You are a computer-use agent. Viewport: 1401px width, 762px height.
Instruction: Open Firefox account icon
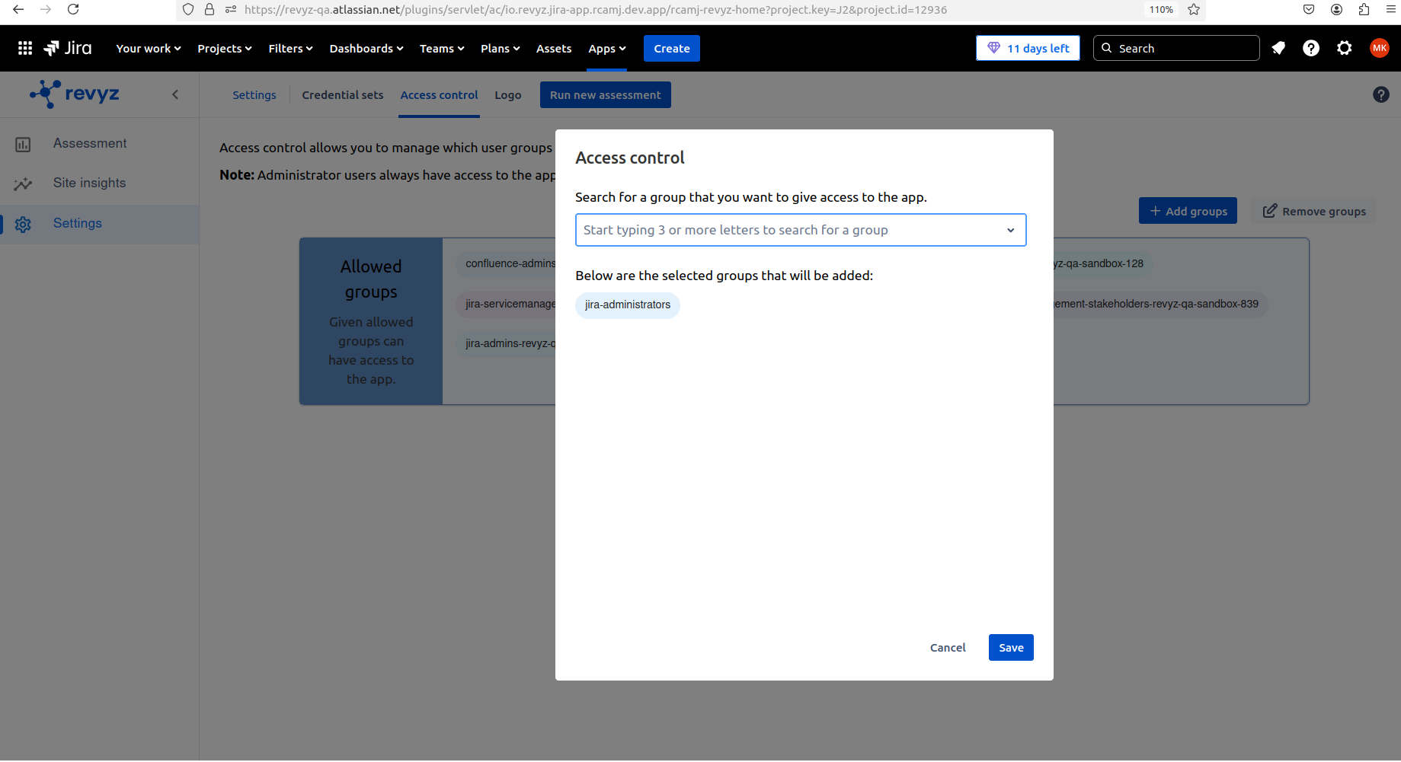point(1336,9)
